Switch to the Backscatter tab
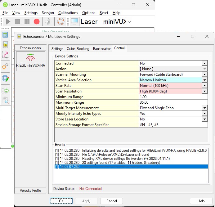This screenshot has height=207, width=215. tap(102, 49)
